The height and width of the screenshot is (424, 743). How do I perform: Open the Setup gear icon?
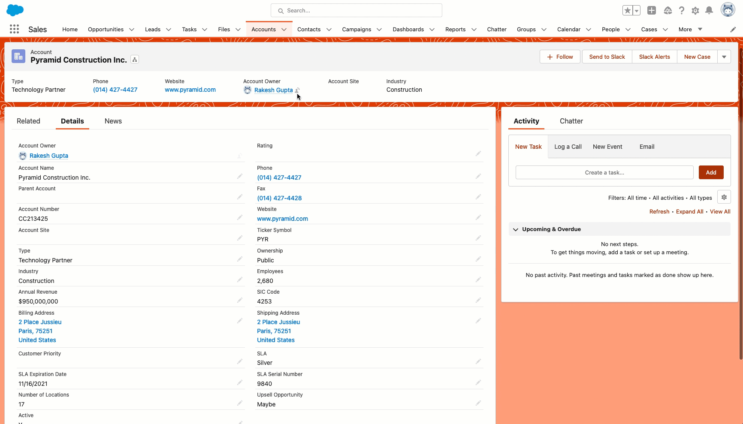(695, 10)
